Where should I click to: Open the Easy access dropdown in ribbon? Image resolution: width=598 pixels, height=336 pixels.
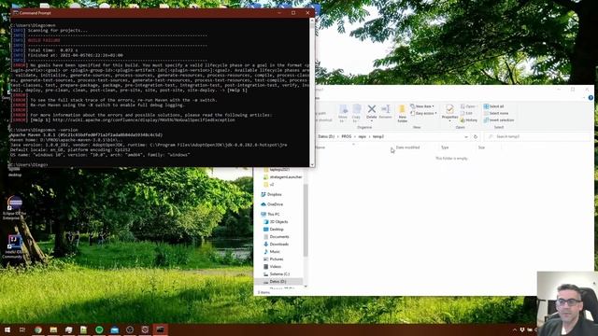point(423,113)
